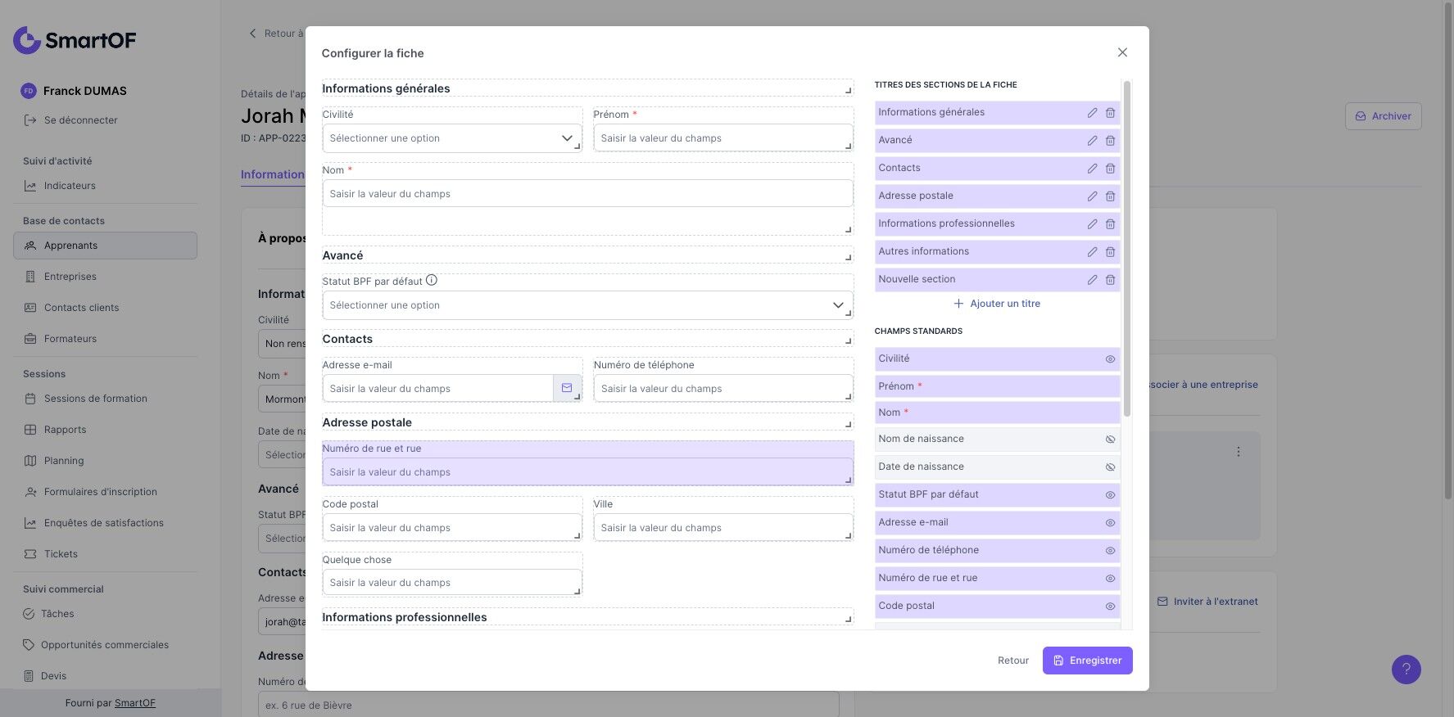
Task: Delete the Adresse postale section title
Action: coord(1110,196)
